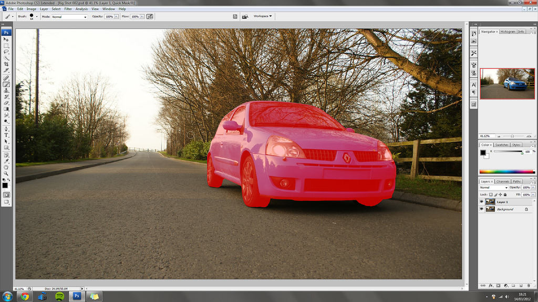Open the Workspace dropdown menu

(262, 16)
